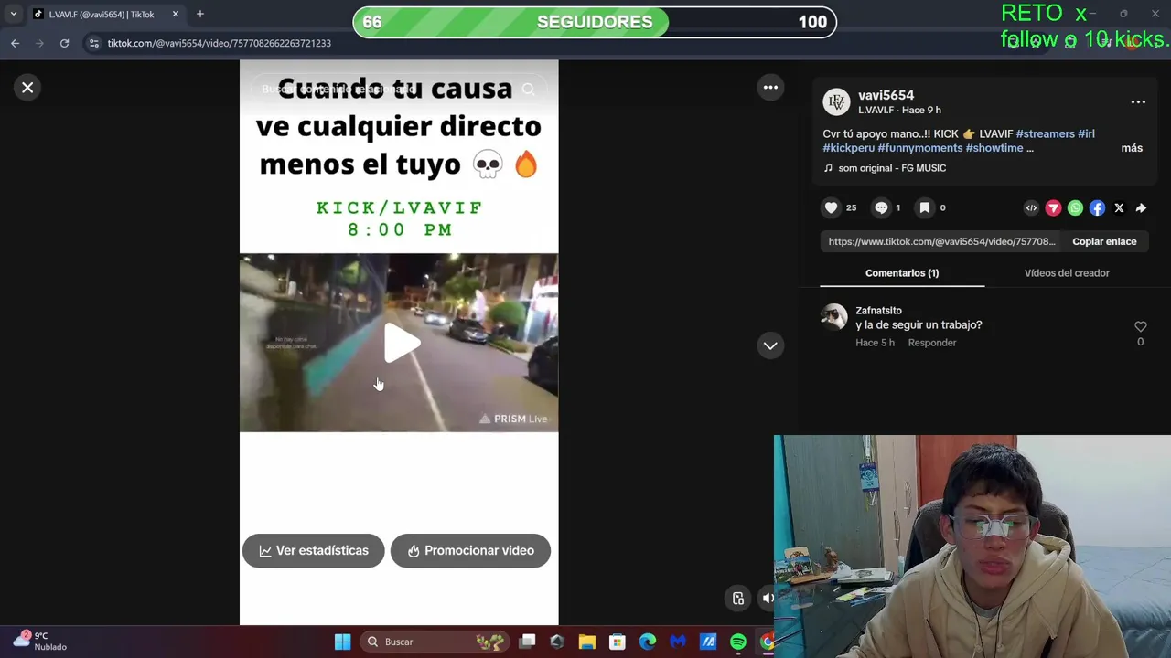Open vavi5654 username link

(886, 95)
